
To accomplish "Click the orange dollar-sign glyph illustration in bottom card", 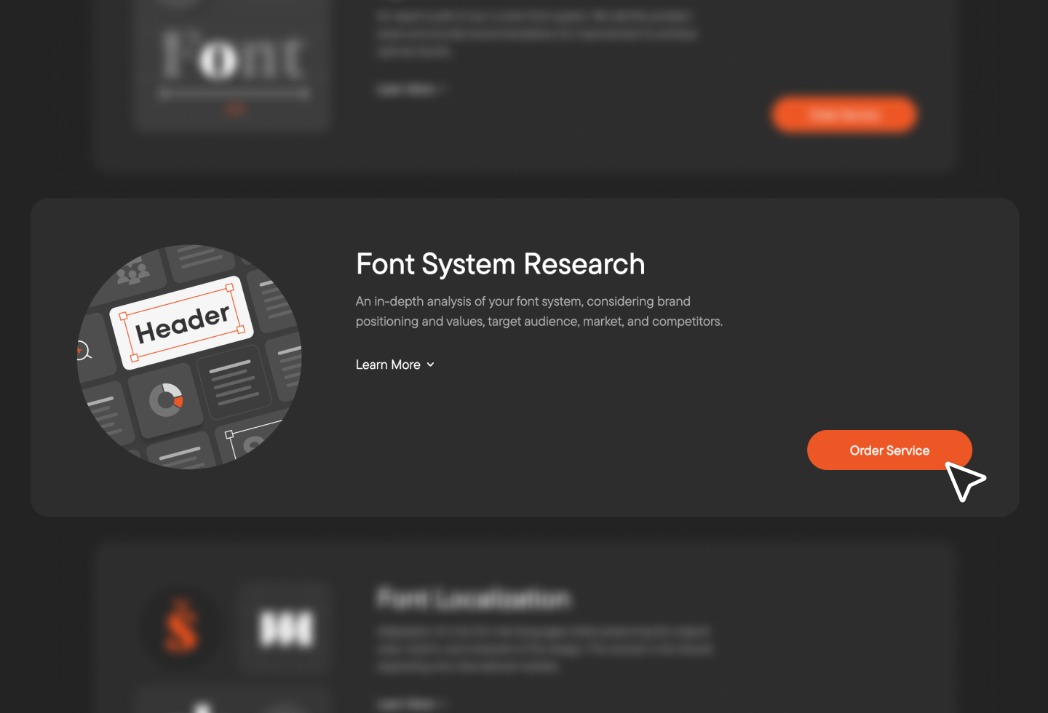I will (x=181, y=626).
